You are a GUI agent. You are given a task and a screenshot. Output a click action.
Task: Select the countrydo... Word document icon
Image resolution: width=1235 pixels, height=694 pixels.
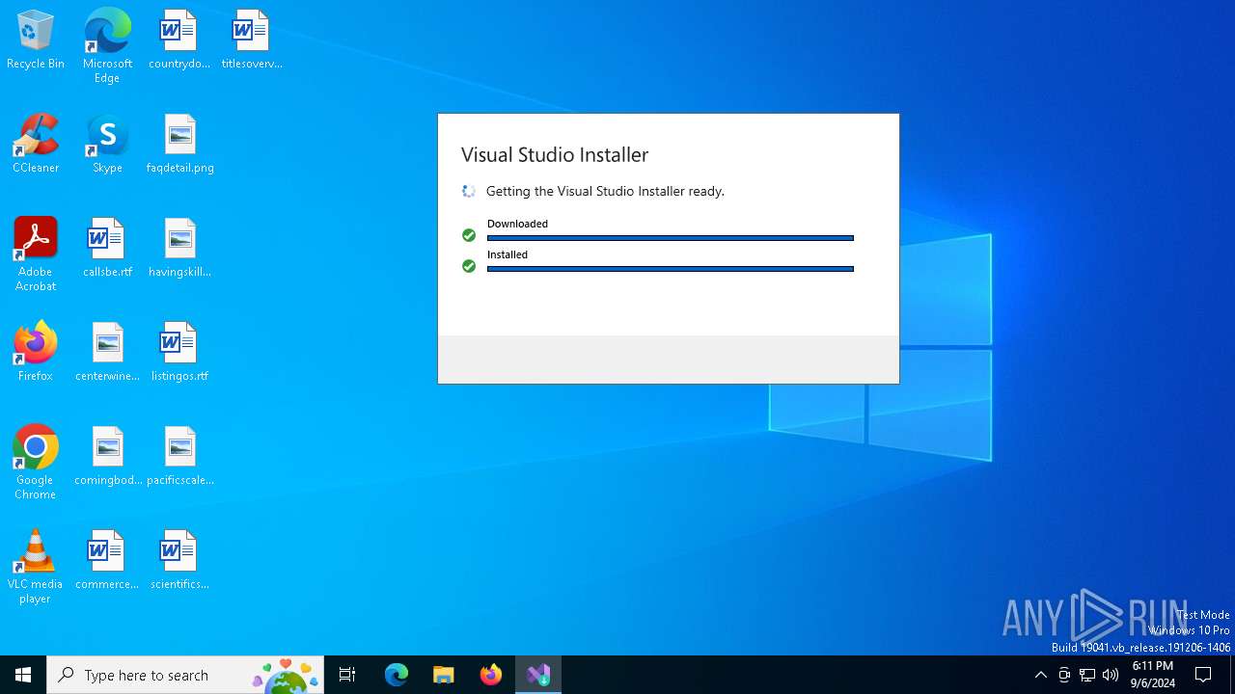(179, 40)
